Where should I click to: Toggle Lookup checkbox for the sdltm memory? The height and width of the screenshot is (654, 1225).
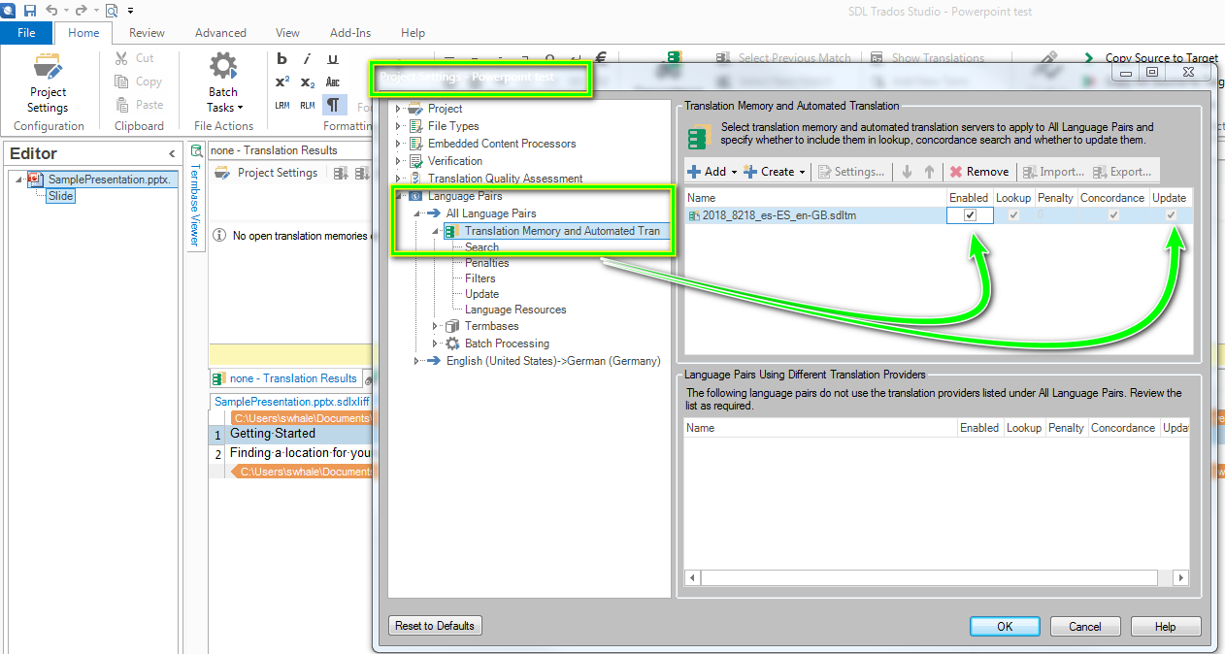tap(1013, 215)
